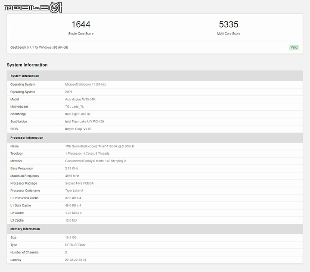The image size is (310, 272).
Task: Click the Northbridge row label
Action: (x=19, y=114)
